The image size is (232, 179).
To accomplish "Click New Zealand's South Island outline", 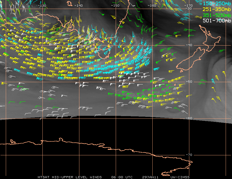I will [x=191, y=60].
